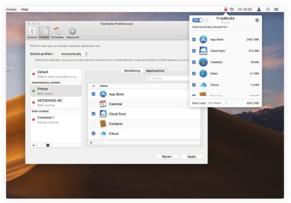The height and width of the screenshot is (203, 291).
Task: Click App Store icon in Applications list
Action: pos(103,94)
